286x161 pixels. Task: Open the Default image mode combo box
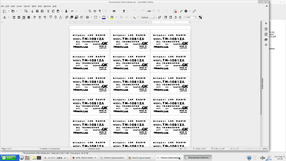[148, 17]
